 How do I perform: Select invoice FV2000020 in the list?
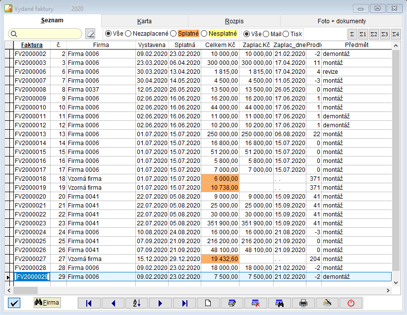pyautogui.click(x=32, y=197)
